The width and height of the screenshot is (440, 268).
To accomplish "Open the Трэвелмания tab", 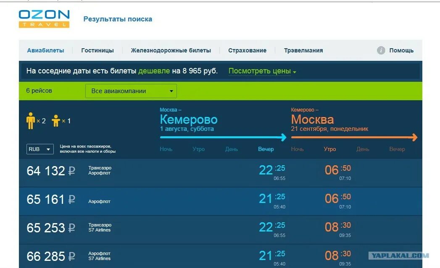I will pyautogui.click(x=303, y=50).
